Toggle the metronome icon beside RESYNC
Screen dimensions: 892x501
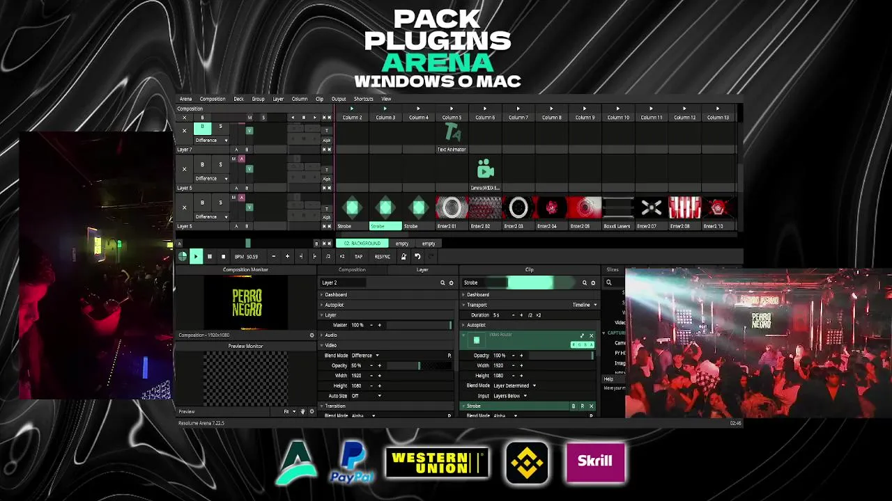(403, 256)
